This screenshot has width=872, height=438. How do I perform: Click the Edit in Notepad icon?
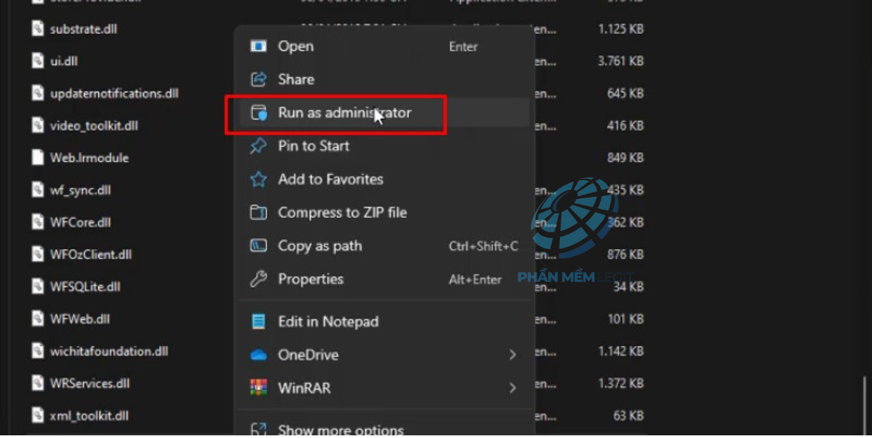coord(259,321)
